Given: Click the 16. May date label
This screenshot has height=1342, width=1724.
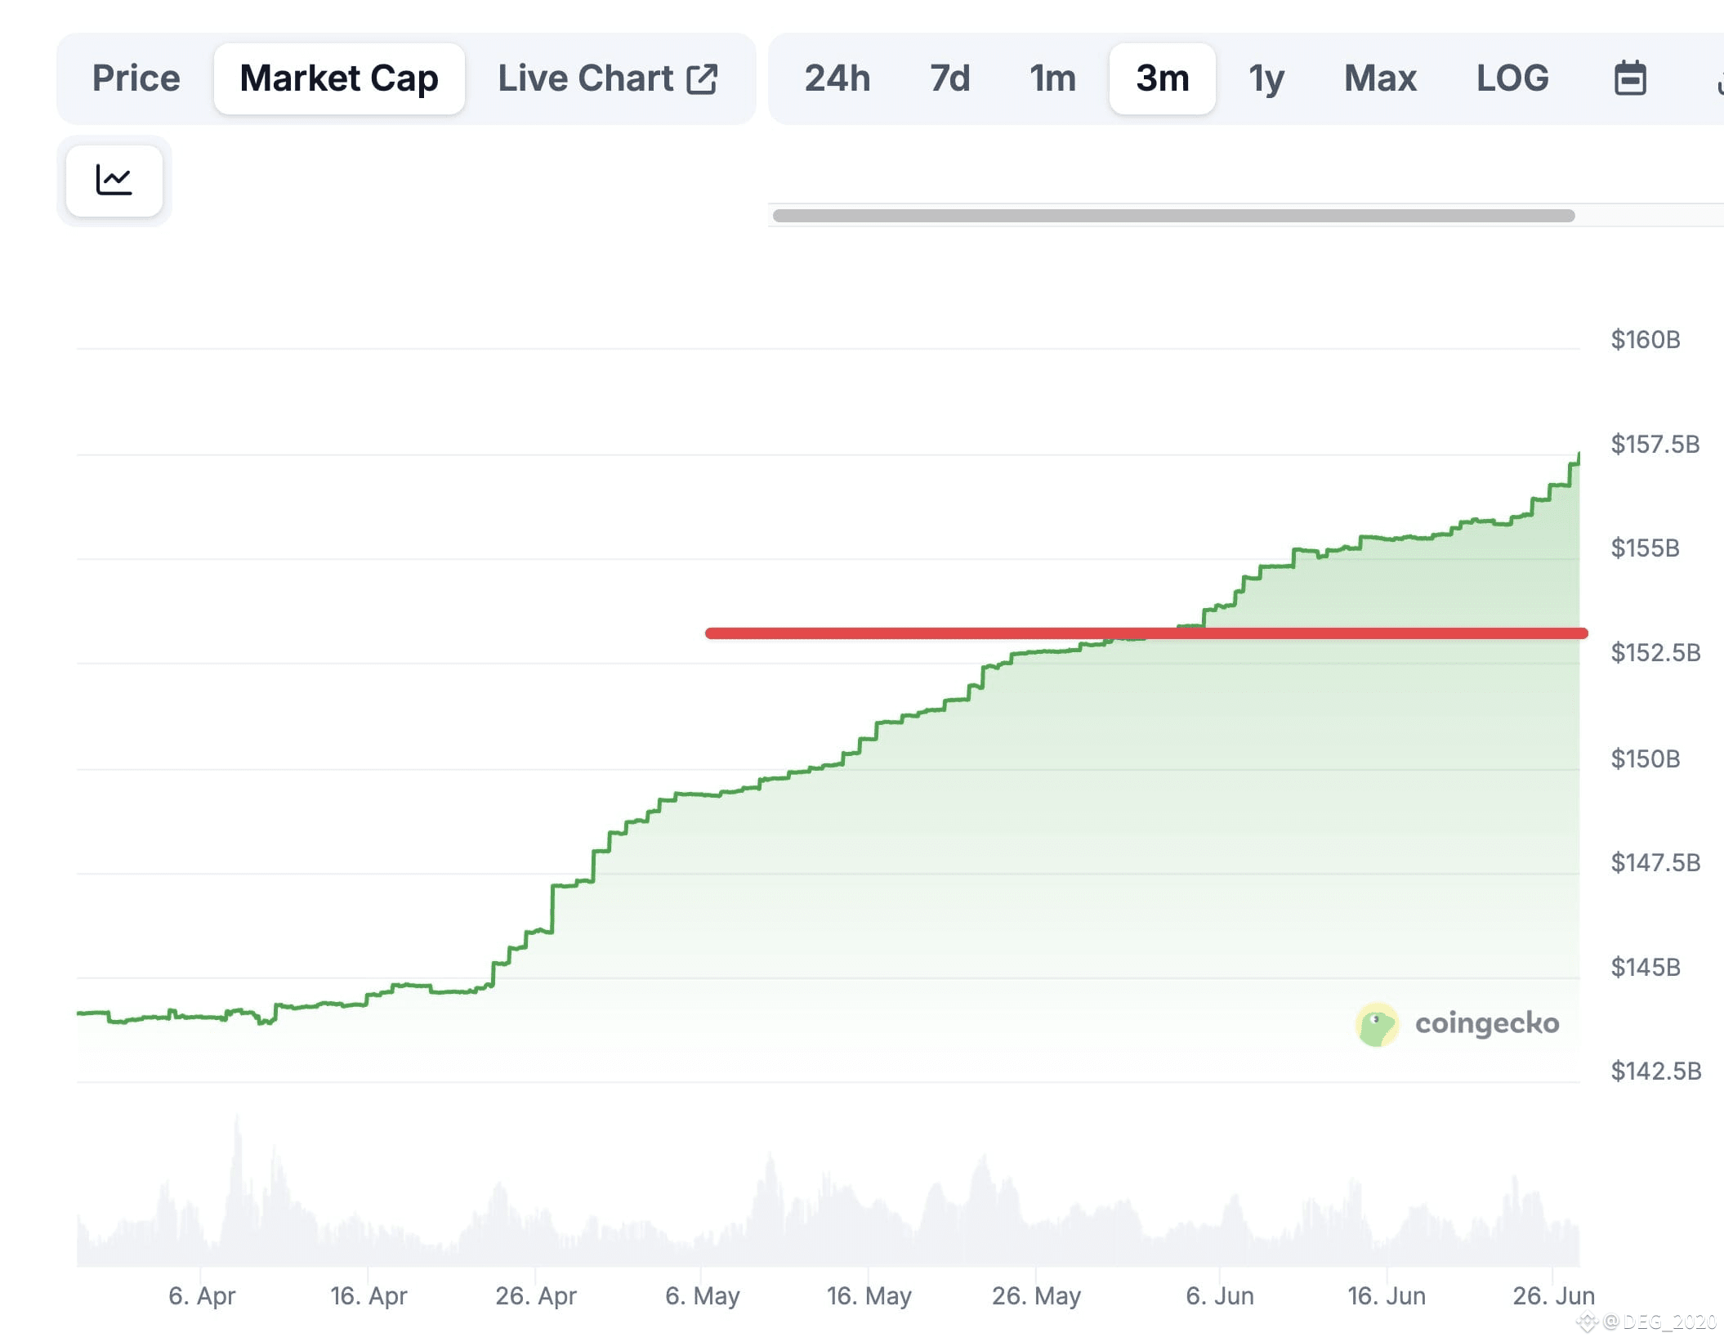Looking at the screenshot, I should 869,1295.
